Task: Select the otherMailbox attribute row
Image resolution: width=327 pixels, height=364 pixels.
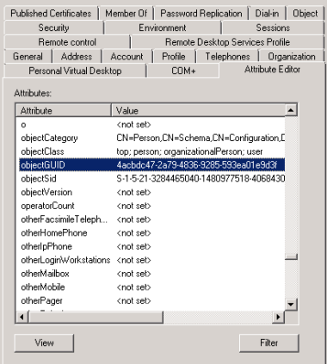Action: [152, 274]
